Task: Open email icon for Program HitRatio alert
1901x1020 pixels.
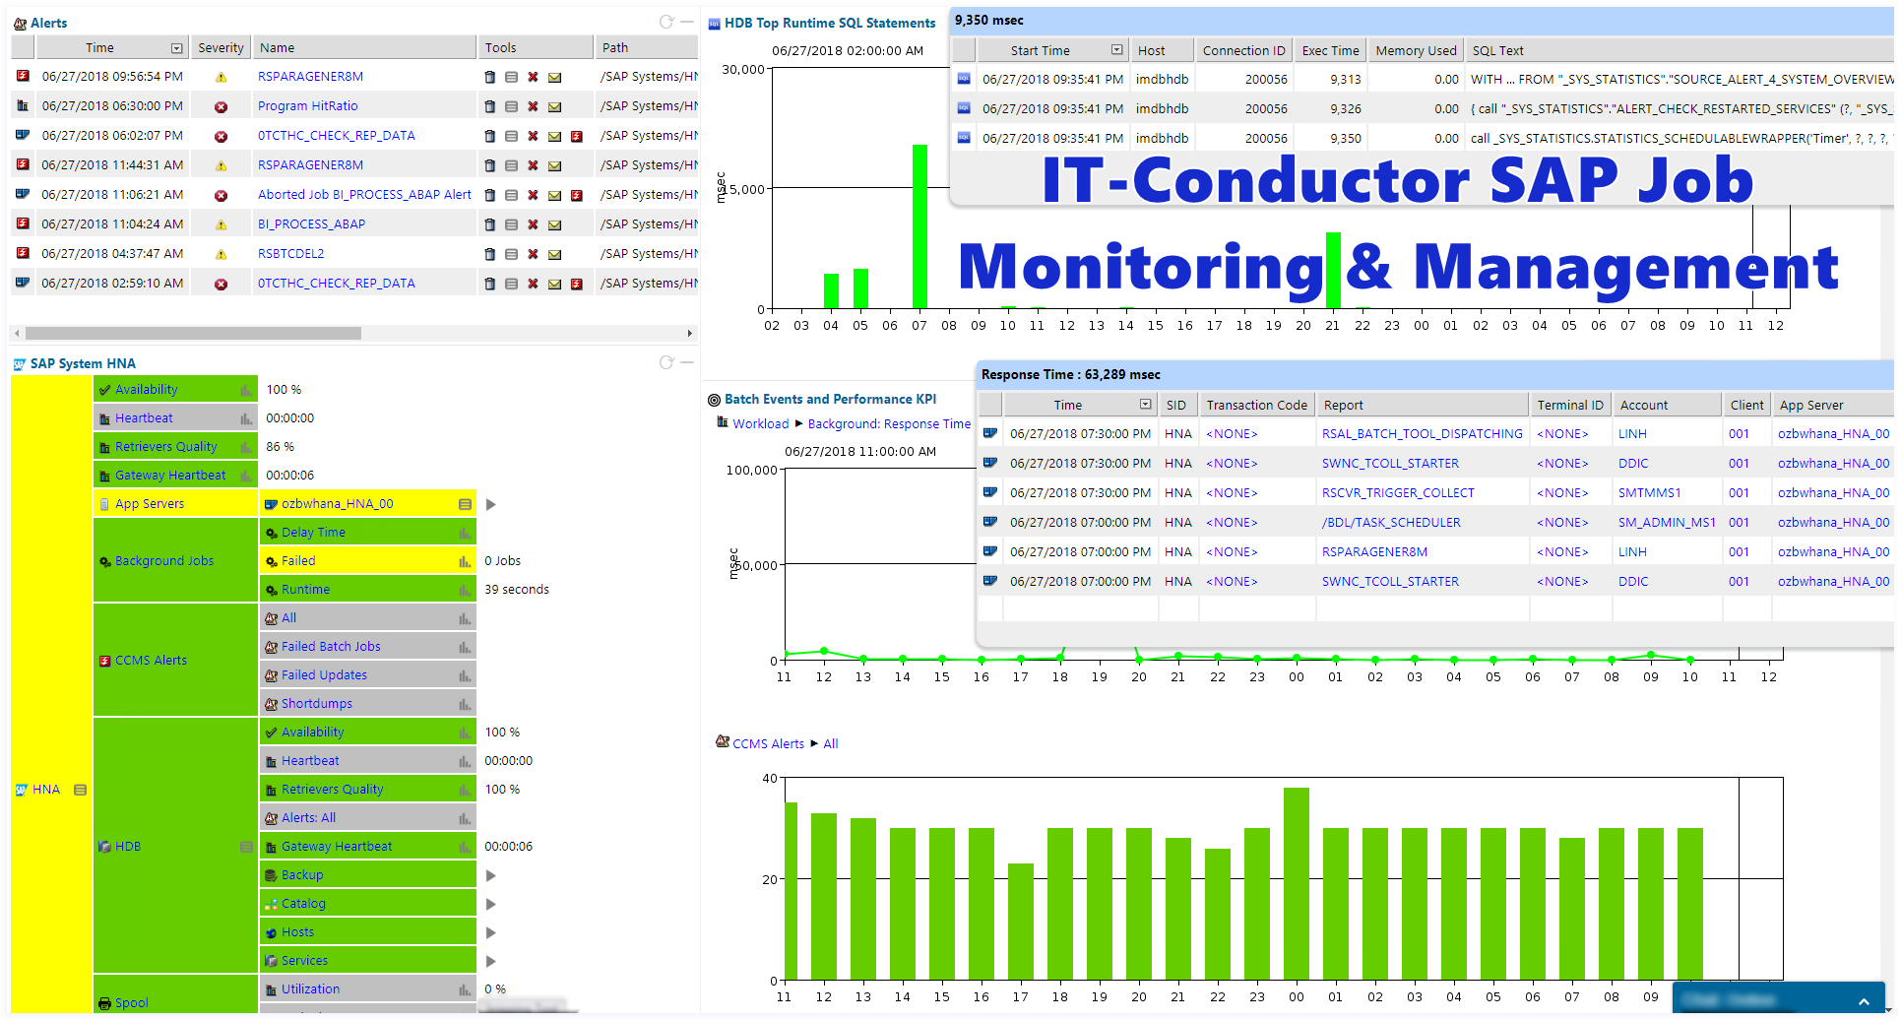Action: click(553, 105)
